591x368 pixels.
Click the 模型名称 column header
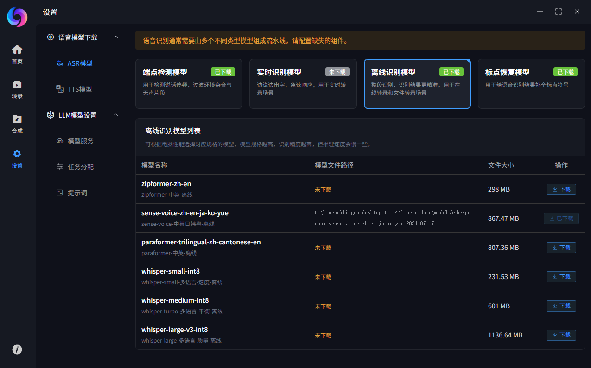pos(154,165)
